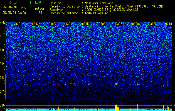The image size is (175, 111).
Task: Click the 0.8 kHz axis label
Action: point(2,78)
